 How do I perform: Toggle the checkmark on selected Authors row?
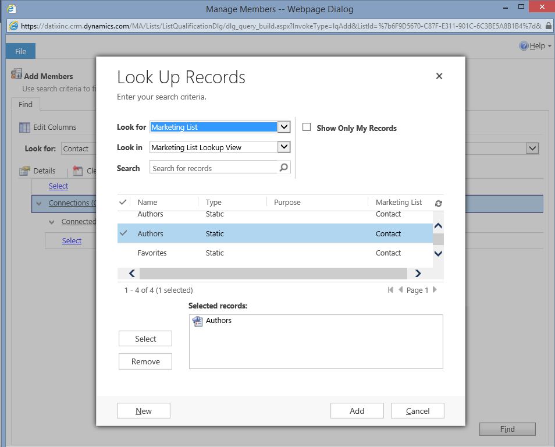[123, 233]
